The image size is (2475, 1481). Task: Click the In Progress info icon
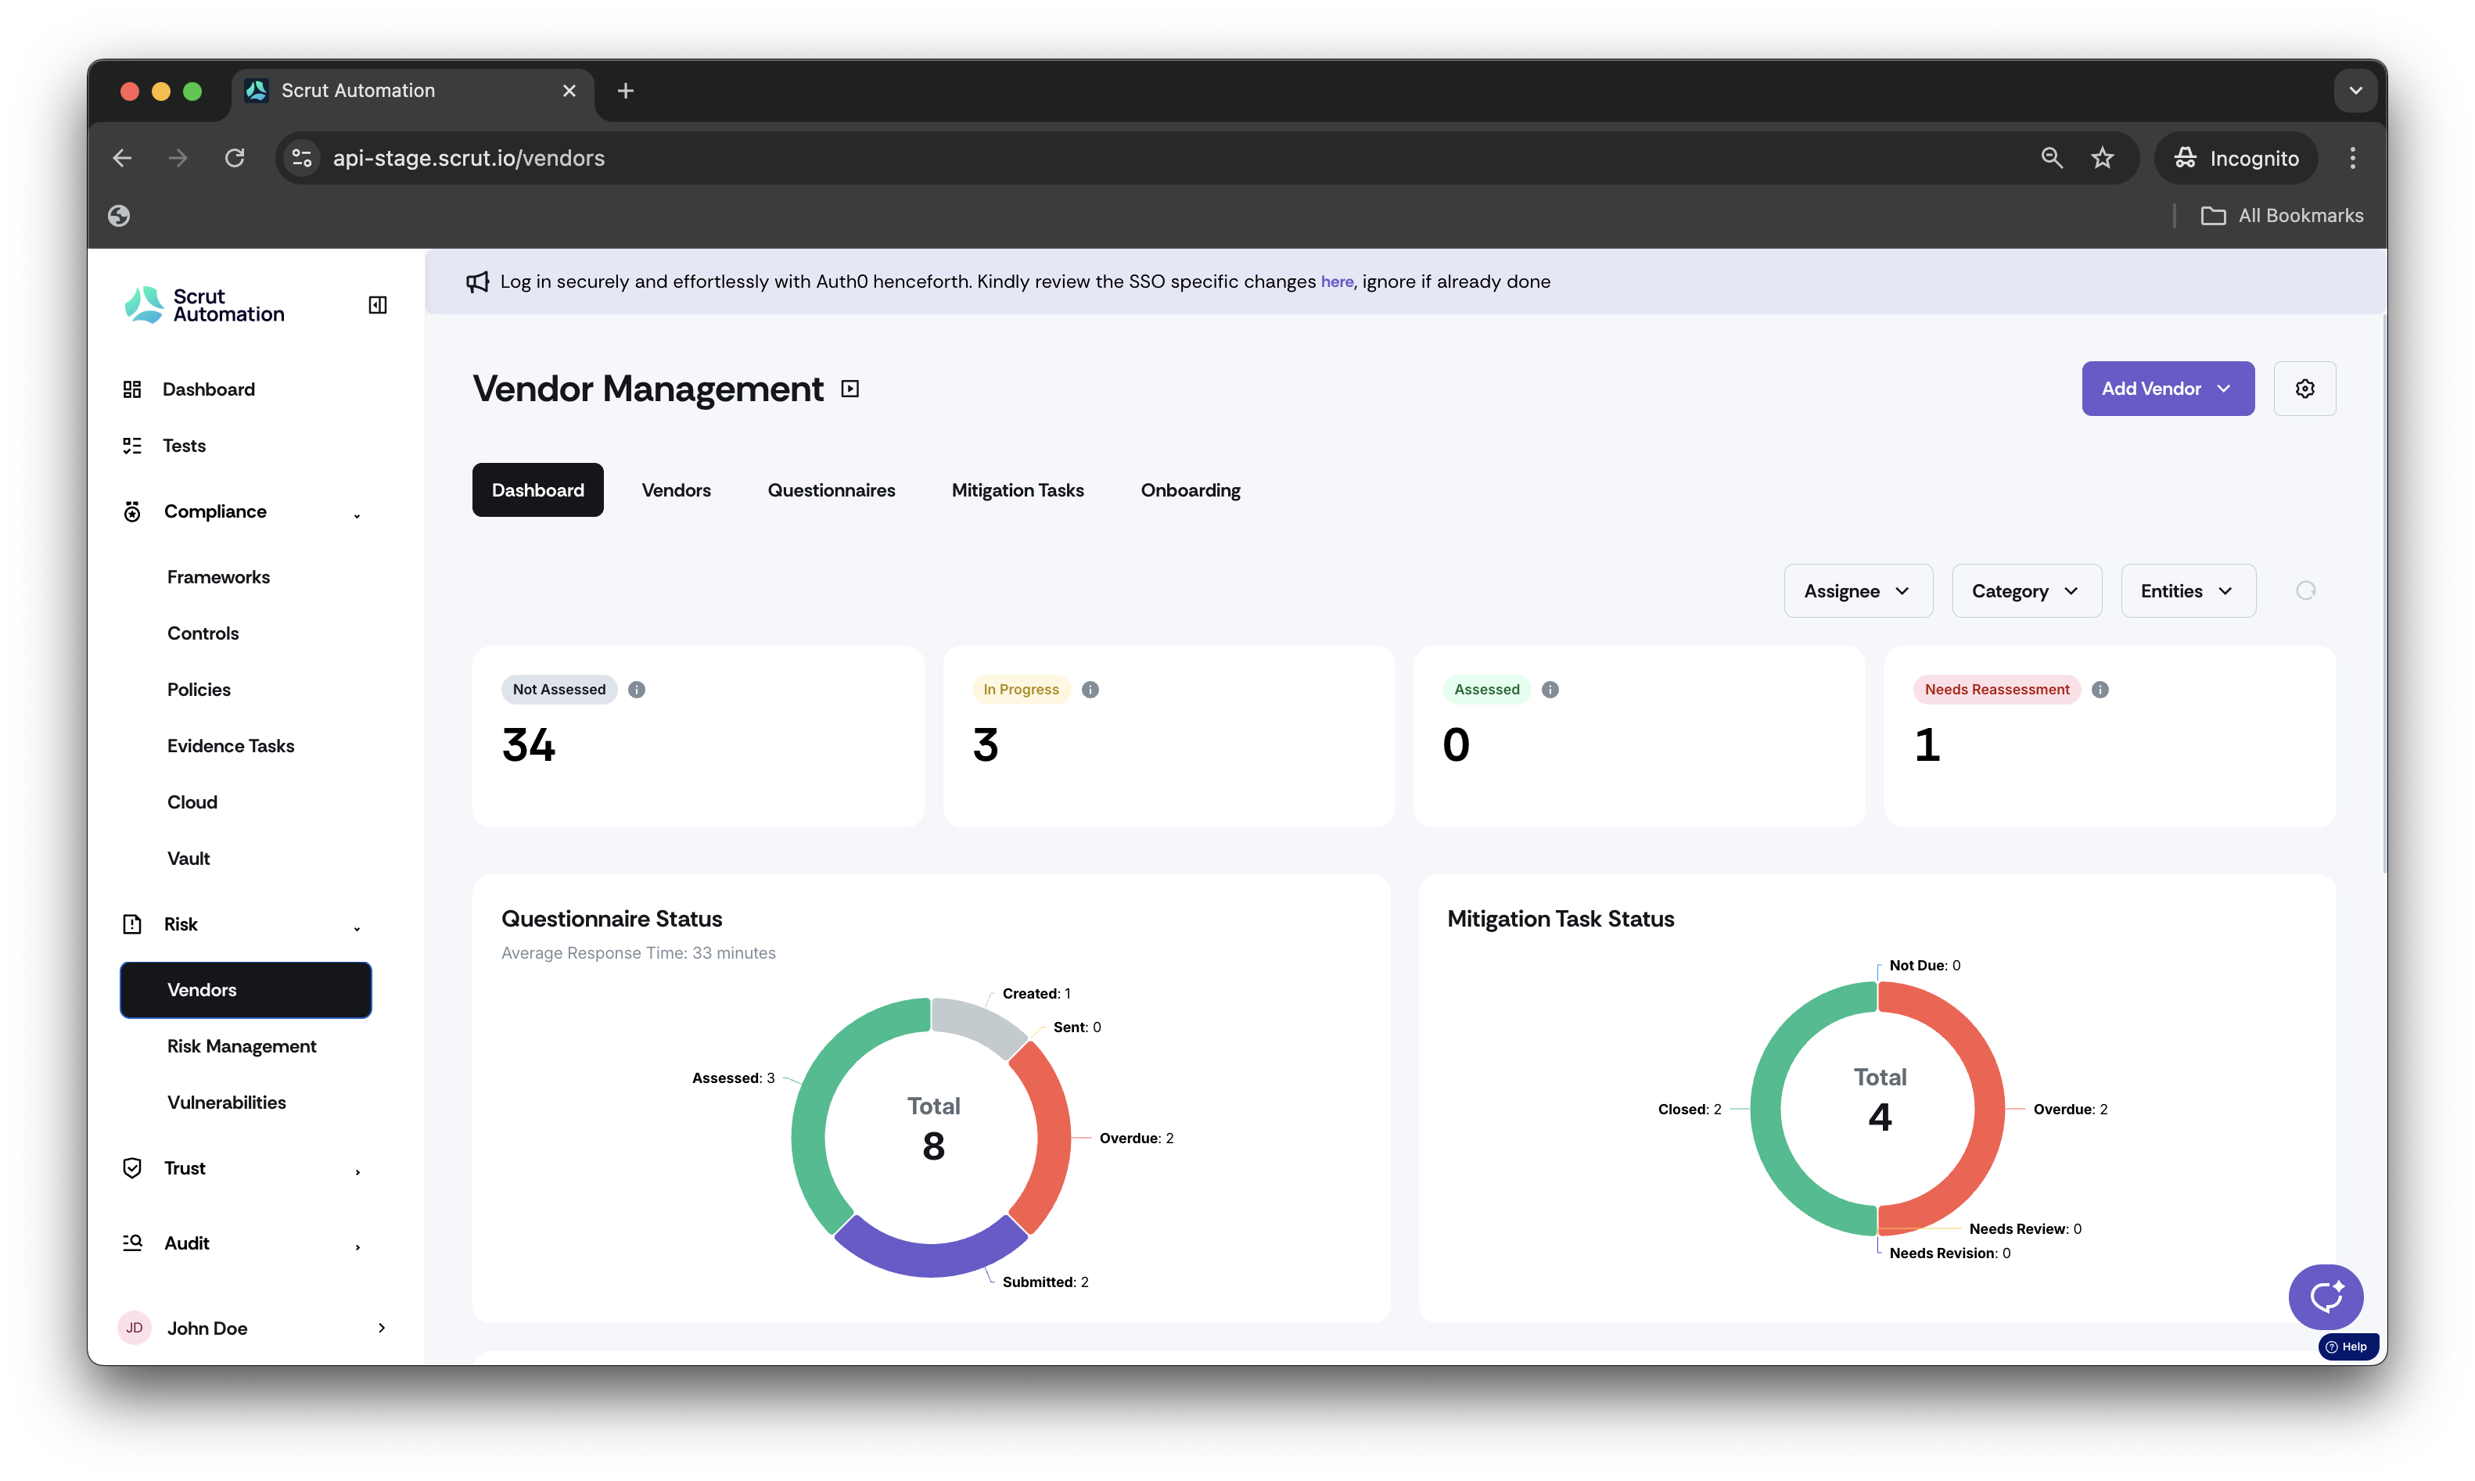tap(1090, 690)
